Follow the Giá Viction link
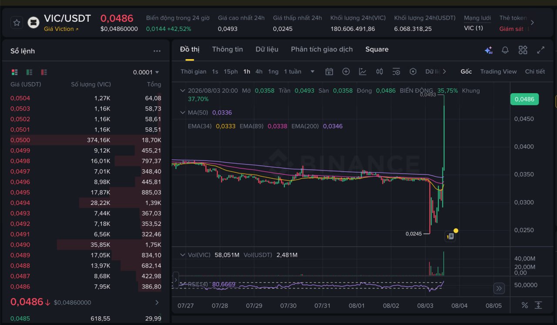 [x=61, y=29]
